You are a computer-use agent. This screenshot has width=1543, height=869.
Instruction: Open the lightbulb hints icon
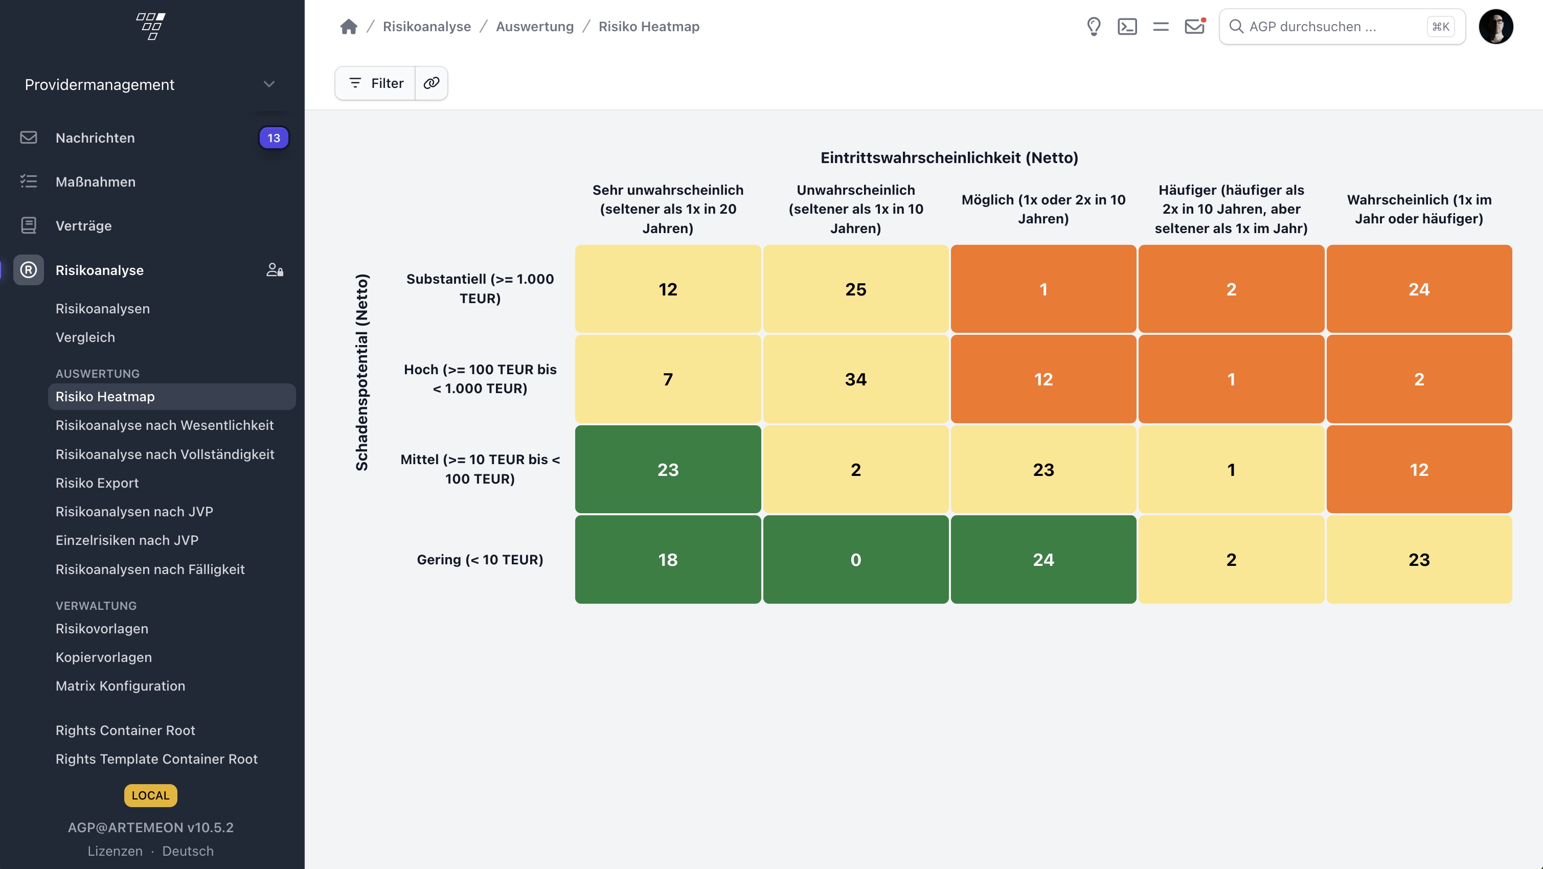tap(1093, 27)
